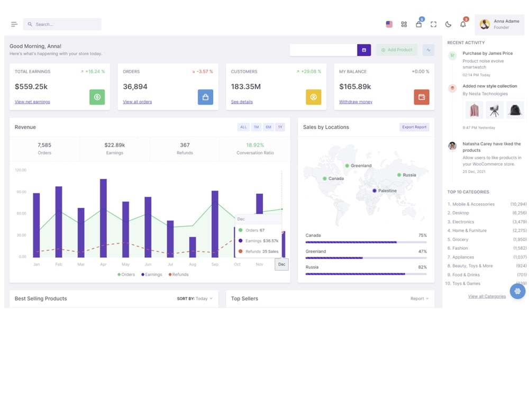Open the floating settings bubble bottom right
This screenshot has width=529, height=397.
coord(517,291)
